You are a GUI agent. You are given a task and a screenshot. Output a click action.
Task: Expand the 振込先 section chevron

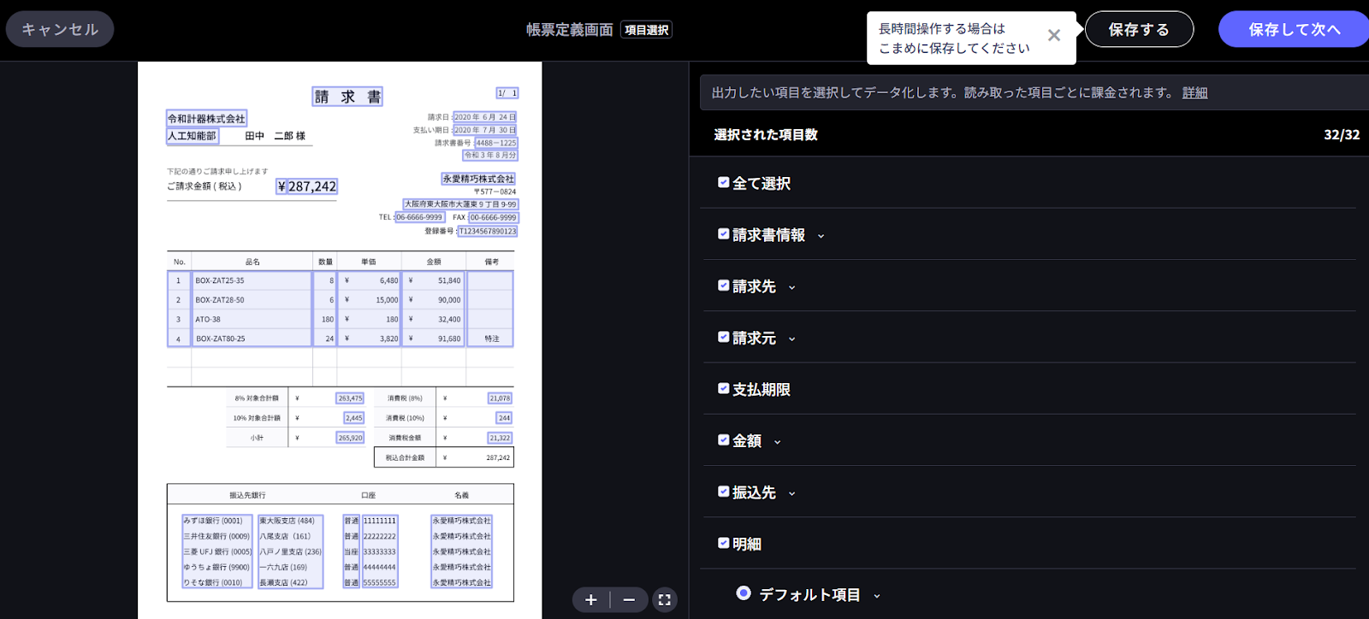(x=791, y=494)
